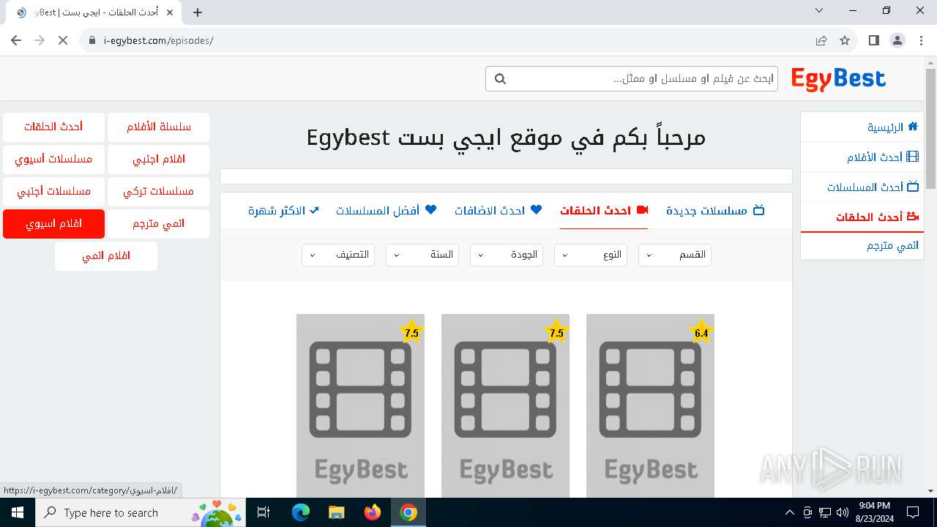Click the red افلام اسيوي button
Screen dimensions: 937x527
click(x=53, y=224)
